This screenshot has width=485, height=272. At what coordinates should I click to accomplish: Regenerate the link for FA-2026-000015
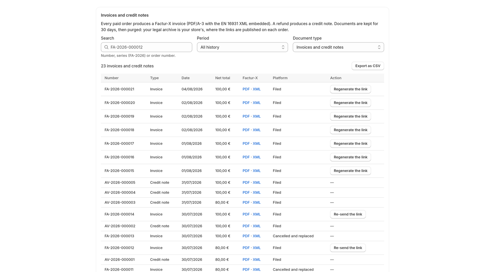click(350, 171)
